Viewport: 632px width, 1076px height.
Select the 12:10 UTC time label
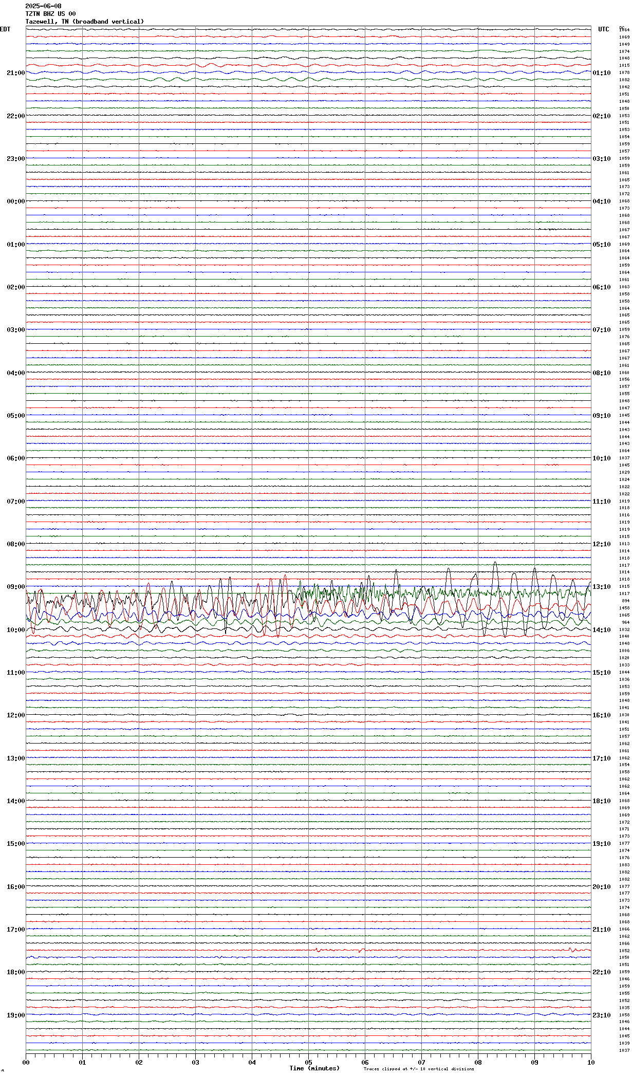click(602, 544)
